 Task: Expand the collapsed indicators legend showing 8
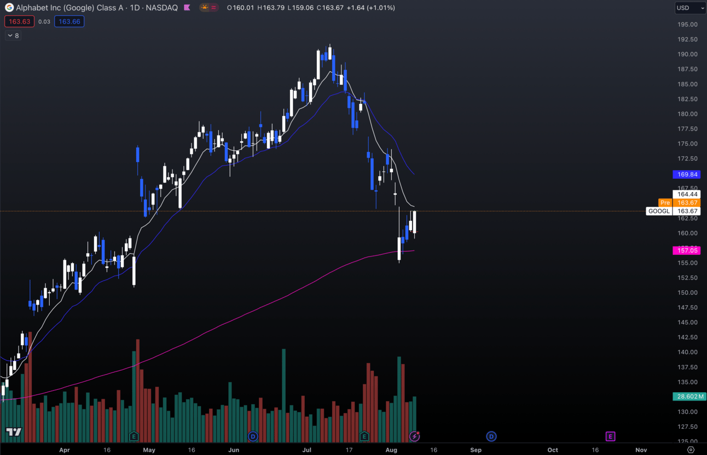(x=13, y=36)
